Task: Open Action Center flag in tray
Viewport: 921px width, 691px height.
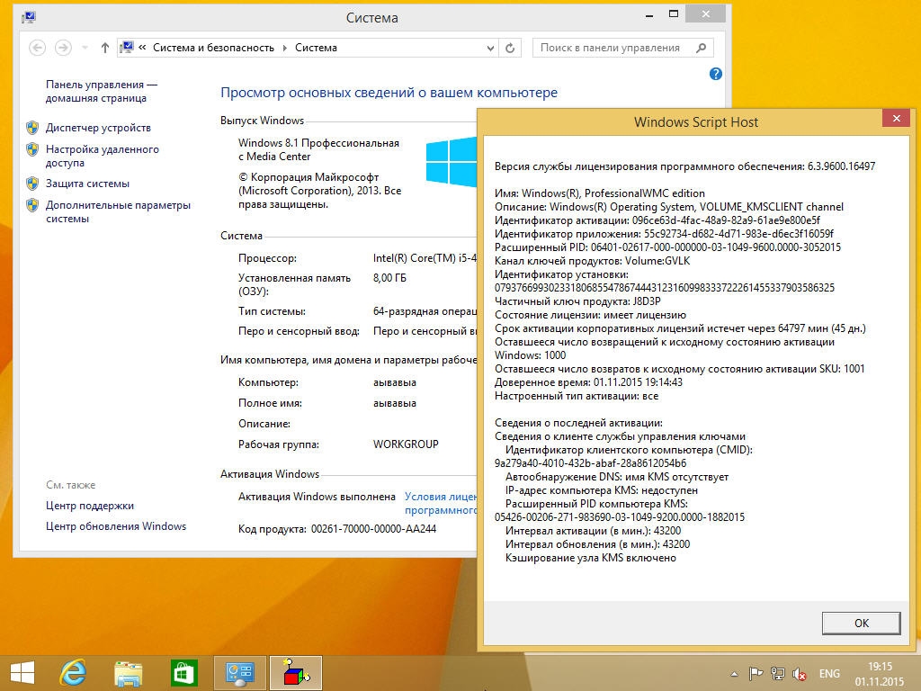Action: tap(756, 674)
